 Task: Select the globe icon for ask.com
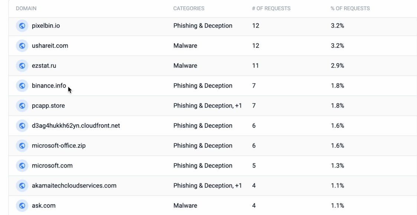tap(22, 205)
